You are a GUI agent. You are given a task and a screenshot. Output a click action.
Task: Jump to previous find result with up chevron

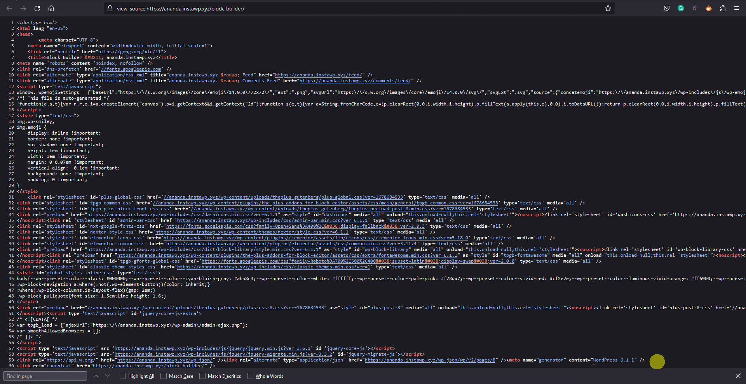(96, 376)
